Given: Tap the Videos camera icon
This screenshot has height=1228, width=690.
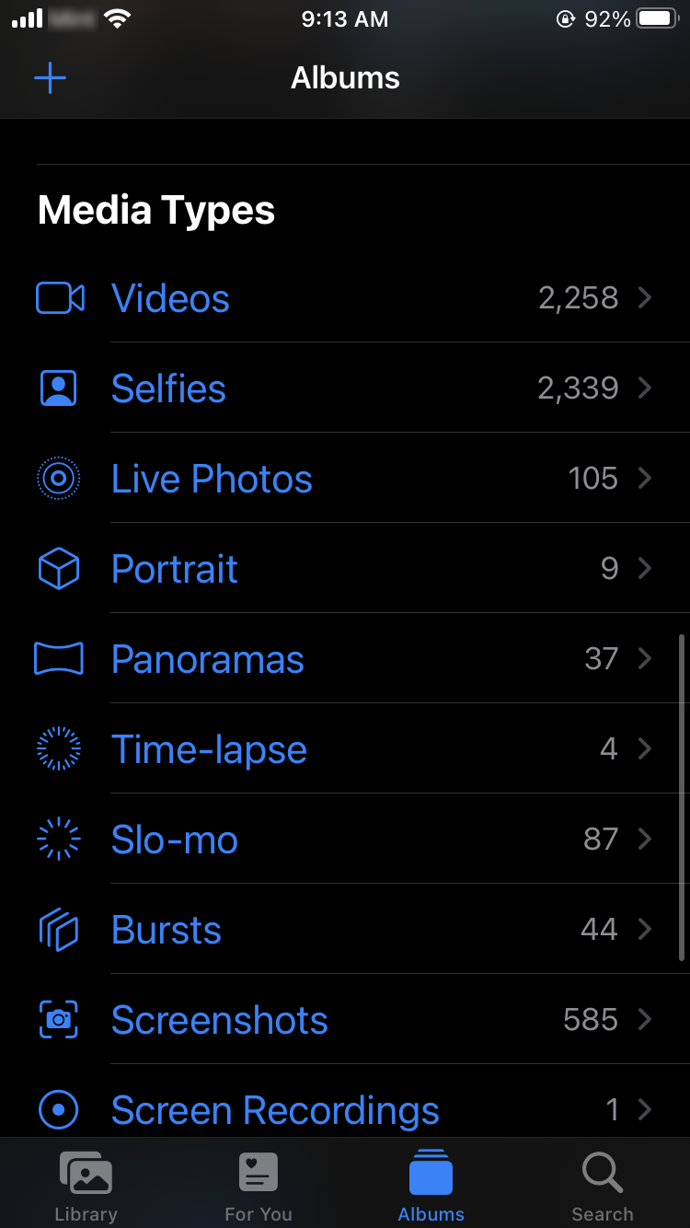Looking at the screenshot, I should pyautogui.click(x=60, y=298).
